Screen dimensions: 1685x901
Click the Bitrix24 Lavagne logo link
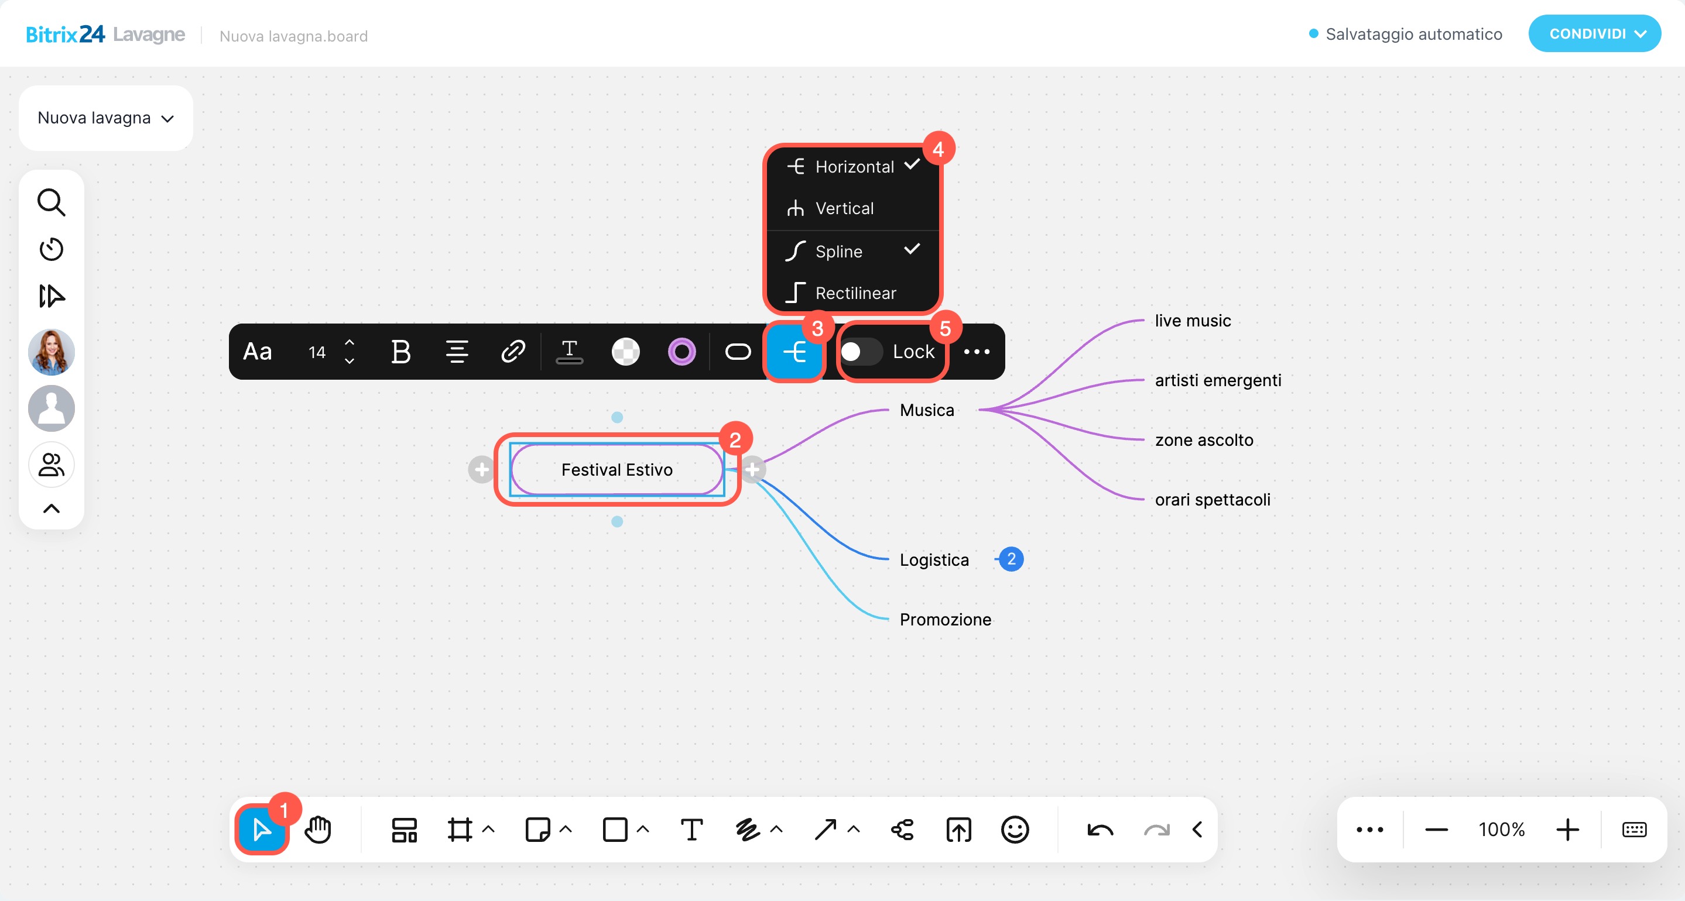click(x=105, y=34)
